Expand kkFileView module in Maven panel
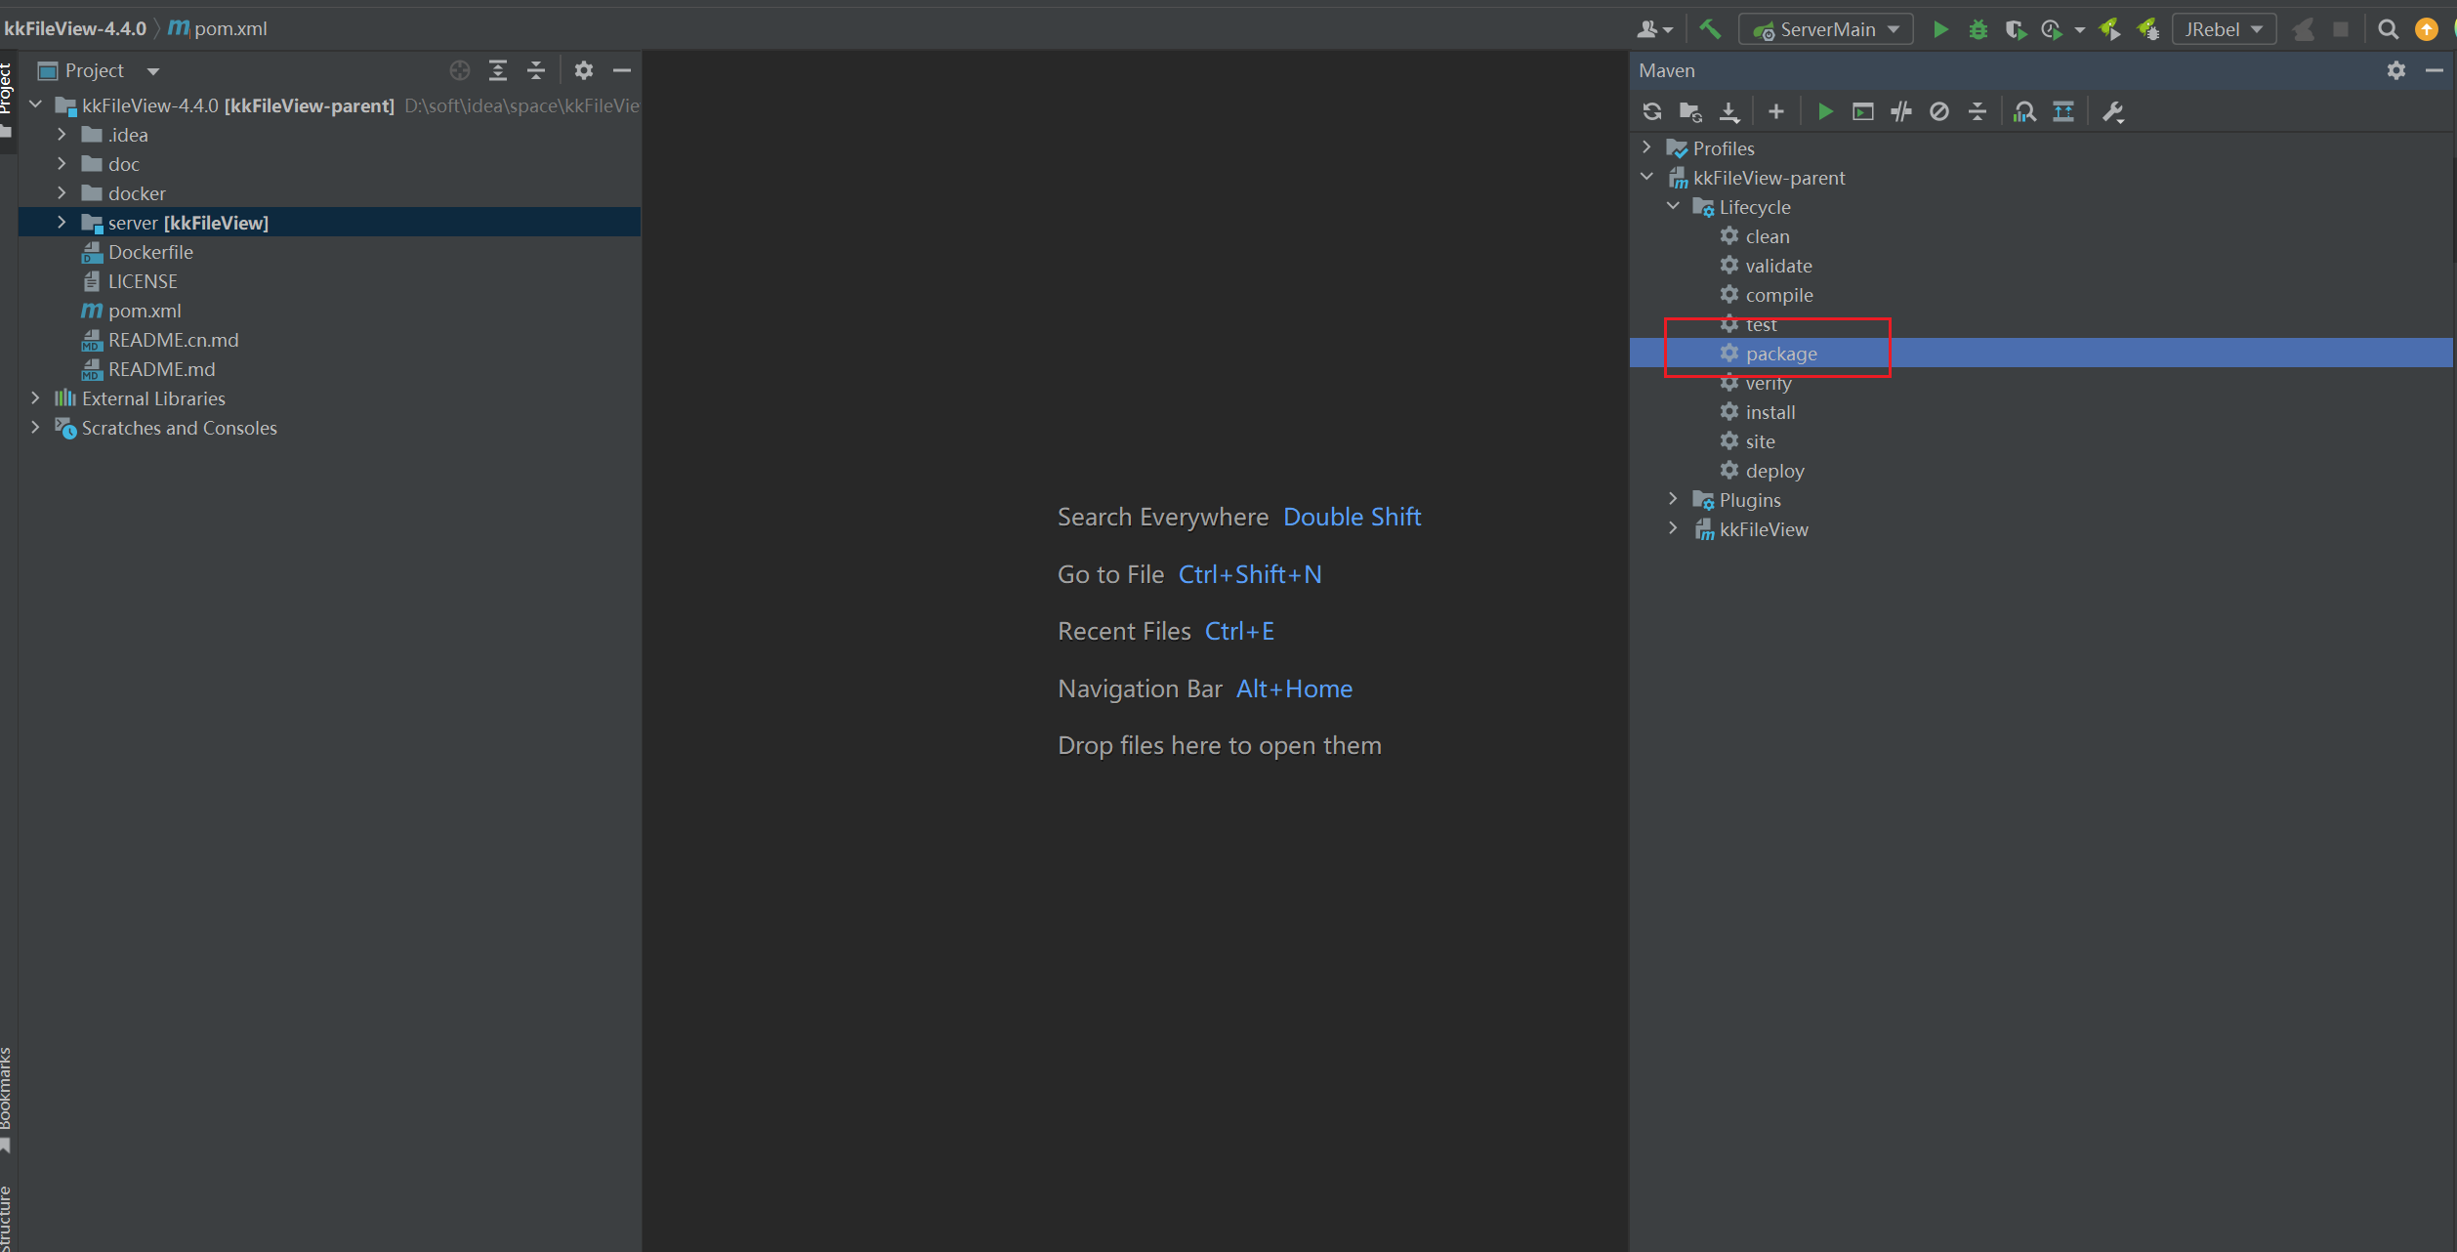 pos(1673,528)
